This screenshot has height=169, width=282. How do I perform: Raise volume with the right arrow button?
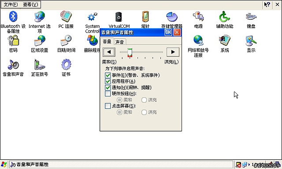click(x=173, y=52)
